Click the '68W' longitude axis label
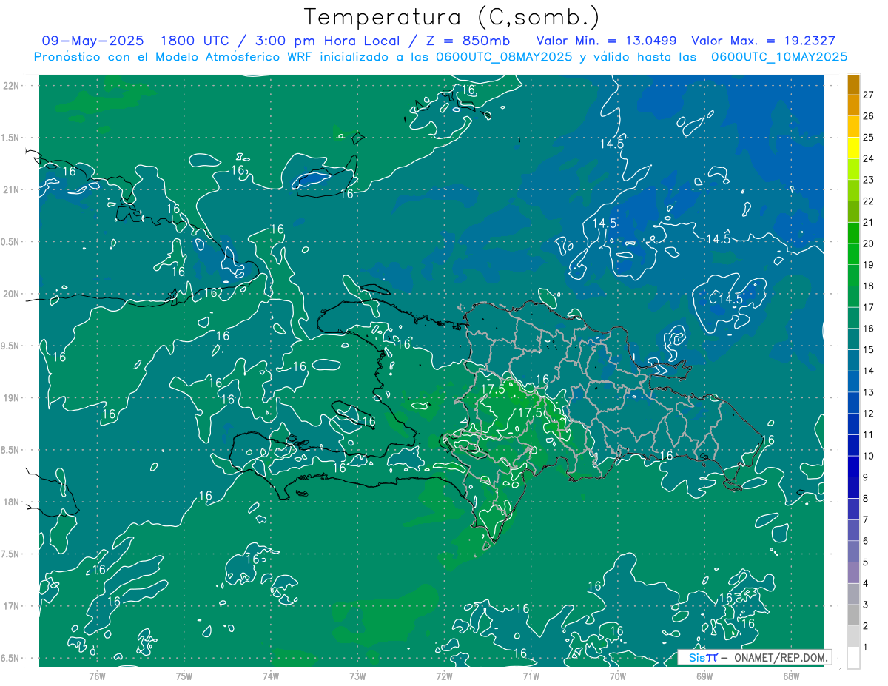888x686 pixels. tap(791, 676)
